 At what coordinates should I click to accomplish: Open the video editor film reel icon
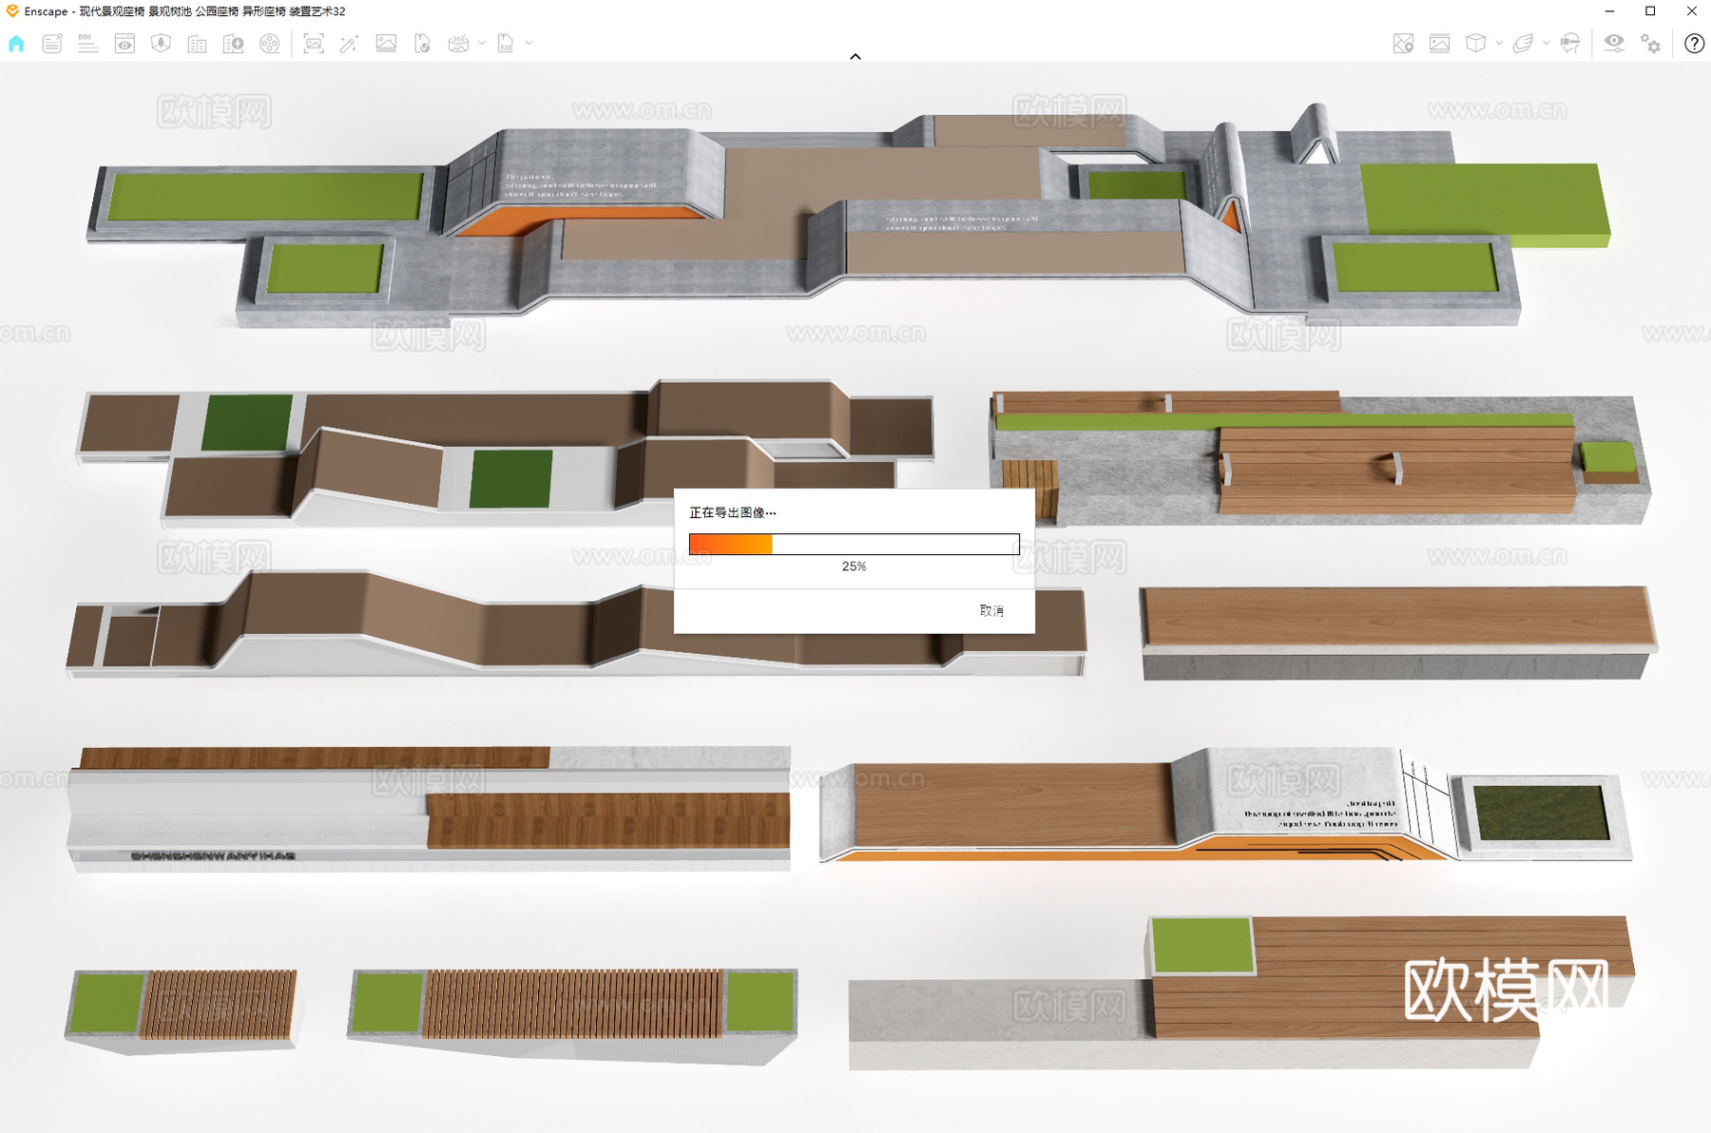click(270, 44)
